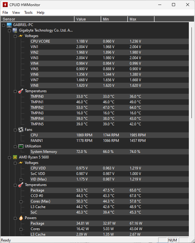195x243 pixels.
Task: Collapse the AMD Ryzen 5 5600 node
Action: click(9, 158)
